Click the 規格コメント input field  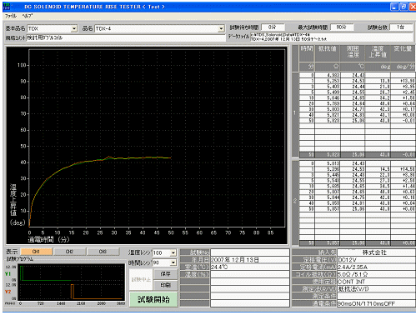pyautogui.click(x=126, y=38)
